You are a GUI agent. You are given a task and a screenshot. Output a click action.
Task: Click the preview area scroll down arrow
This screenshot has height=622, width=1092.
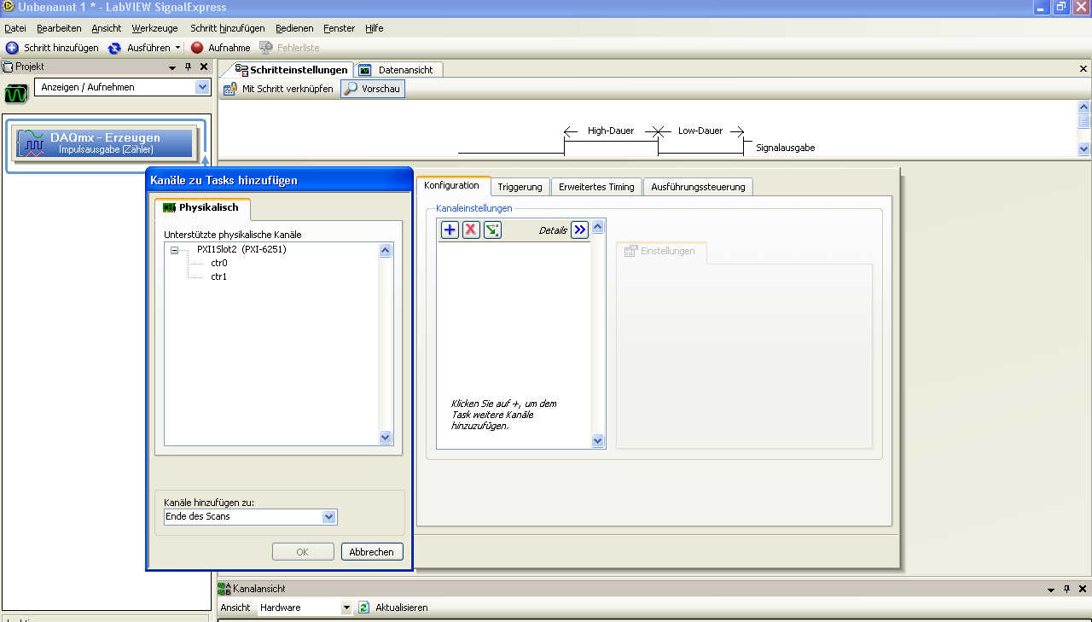point(1084,148)
